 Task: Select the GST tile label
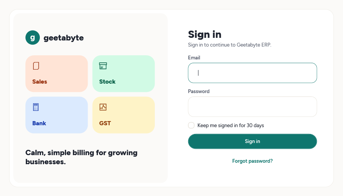[105, 123]
